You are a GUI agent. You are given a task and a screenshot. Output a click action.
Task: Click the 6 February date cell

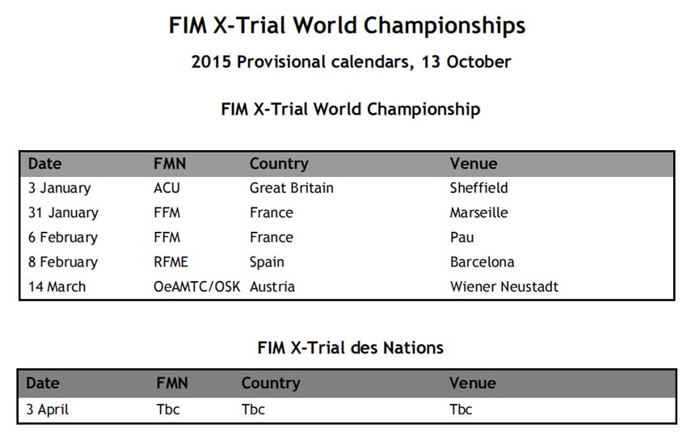(63, 237)
